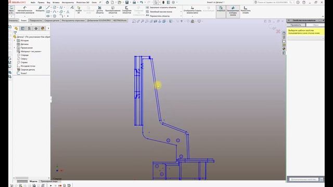Viewport: 333px width, 187px height.
Task: Switch to the Поверхности (Surfaces) ribbon tab
Action: click(x=35, y=20)
